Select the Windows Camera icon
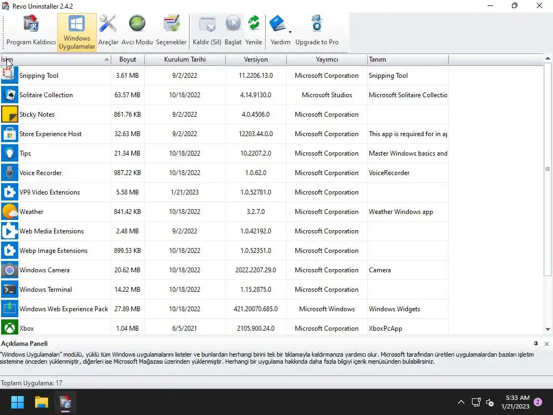Image resolution: width=553 pixels, height=415 pixels. coord(10,270)
